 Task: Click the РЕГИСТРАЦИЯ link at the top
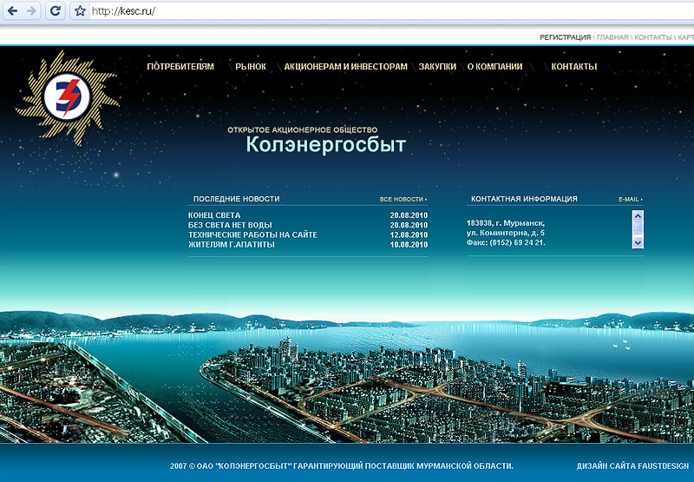click(x=565, y=37)
